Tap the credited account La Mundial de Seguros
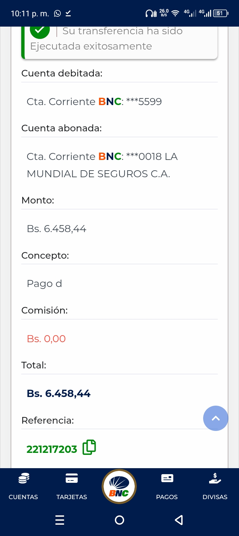This screenshot has height=536, width=239. pyautogui.click(x=102, y=165)
